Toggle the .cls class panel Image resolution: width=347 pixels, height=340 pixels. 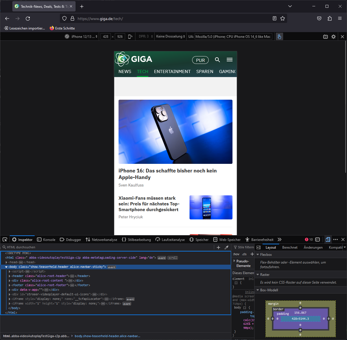[244, 254]
